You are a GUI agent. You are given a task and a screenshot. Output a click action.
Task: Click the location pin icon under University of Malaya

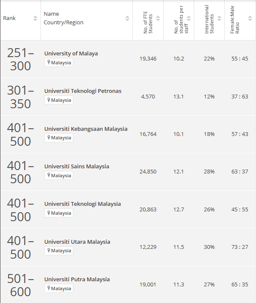point(49,63)
